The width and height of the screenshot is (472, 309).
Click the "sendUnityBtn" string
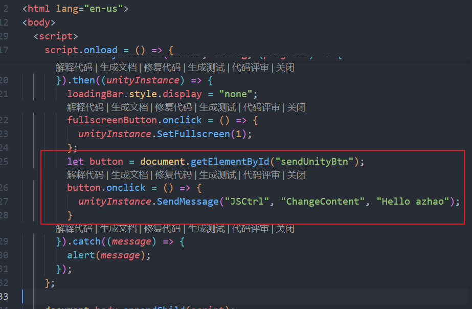coord(314,162)
